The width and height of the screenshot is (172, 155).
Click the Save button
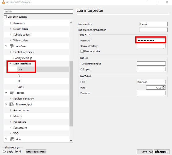pos(144,152)
